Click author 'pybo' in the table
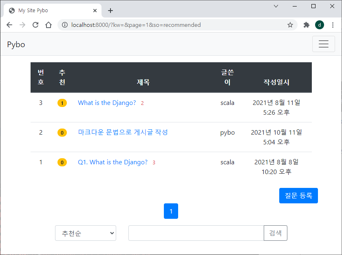Screen dimensions: 342x255 pyautogui.click(x=227, y=133)
